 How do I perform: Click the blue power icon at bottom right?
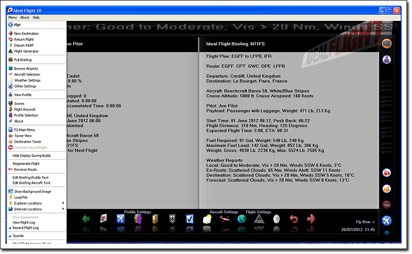pos(387,233)
